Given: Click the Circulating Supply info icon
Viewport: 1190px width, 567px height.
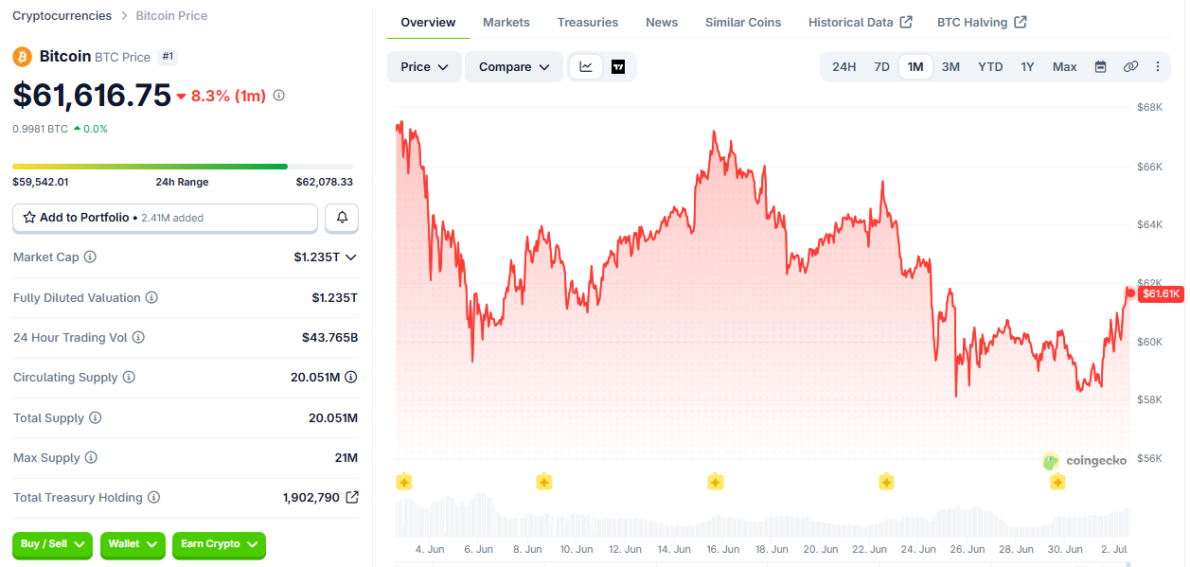Looking at the screenshot, I should [129, 378].
